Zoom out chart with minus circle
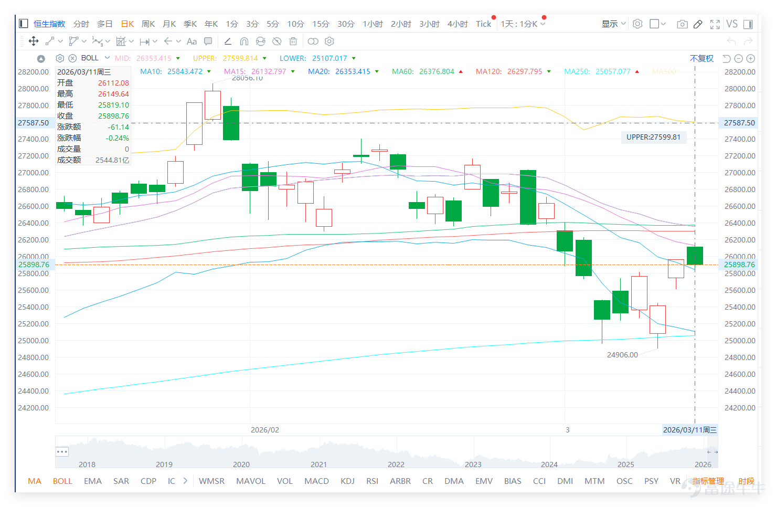This screenshot has height=507, width=776. (x=739, y=59)
